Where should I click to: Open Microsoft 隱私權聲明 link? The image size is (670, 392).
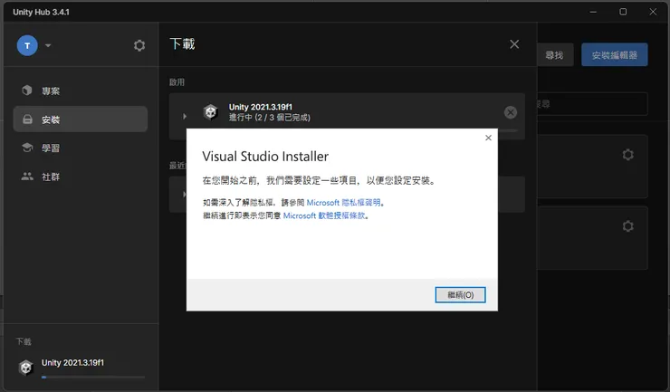pos(343,203)
